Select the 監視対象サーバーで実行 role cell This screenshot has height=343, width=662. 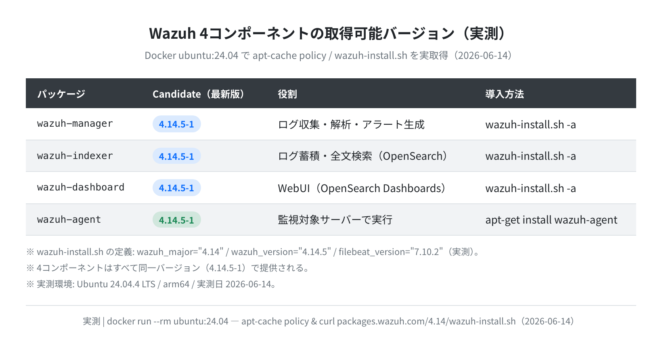pos(335,220)
